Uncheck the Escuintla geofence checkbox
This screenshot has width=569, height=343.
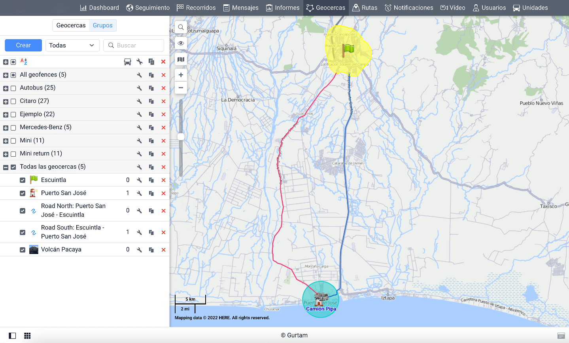pos(23,180)
